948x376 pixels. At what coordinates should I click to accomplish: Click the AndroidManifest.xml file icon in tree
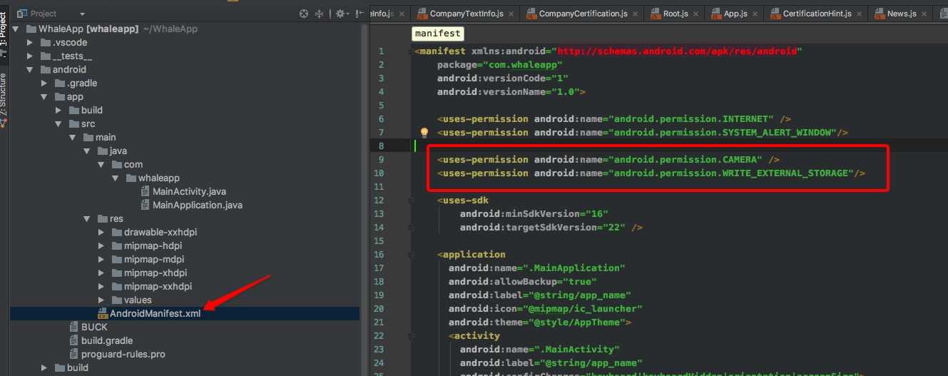click(x=103, y=314)
